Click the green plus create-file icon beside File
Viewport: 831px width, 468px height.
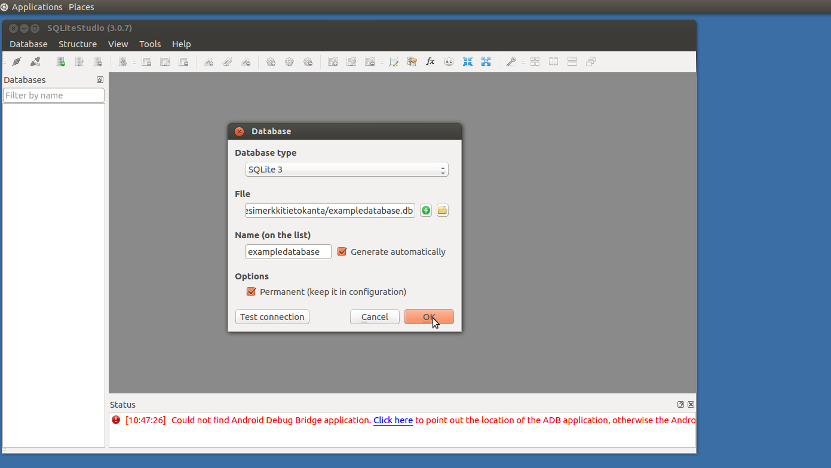(425, 210)
